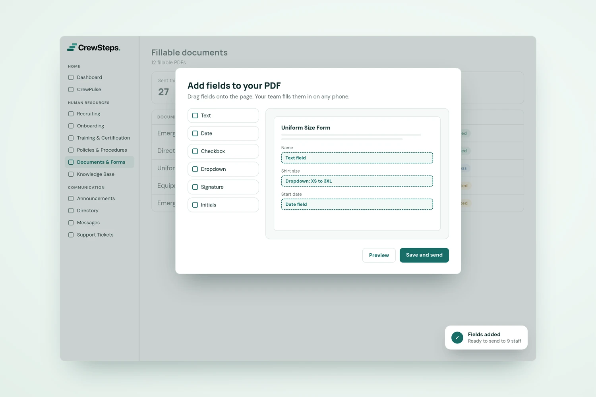Pick the Date field tile
The width and height of the screenshot is (596, 397).
pyautogui.click(x=223, y=133)
